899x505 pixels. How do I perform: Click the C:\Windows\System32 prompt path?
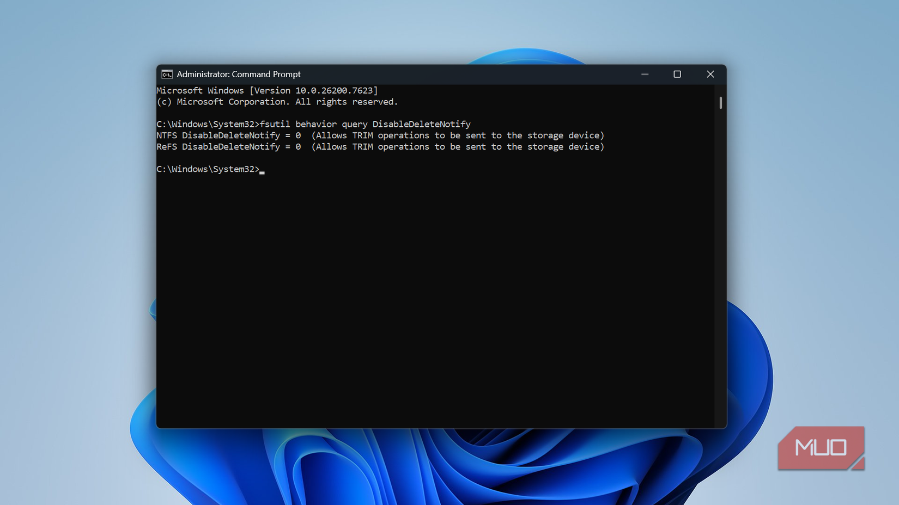[x=207, y=124]
